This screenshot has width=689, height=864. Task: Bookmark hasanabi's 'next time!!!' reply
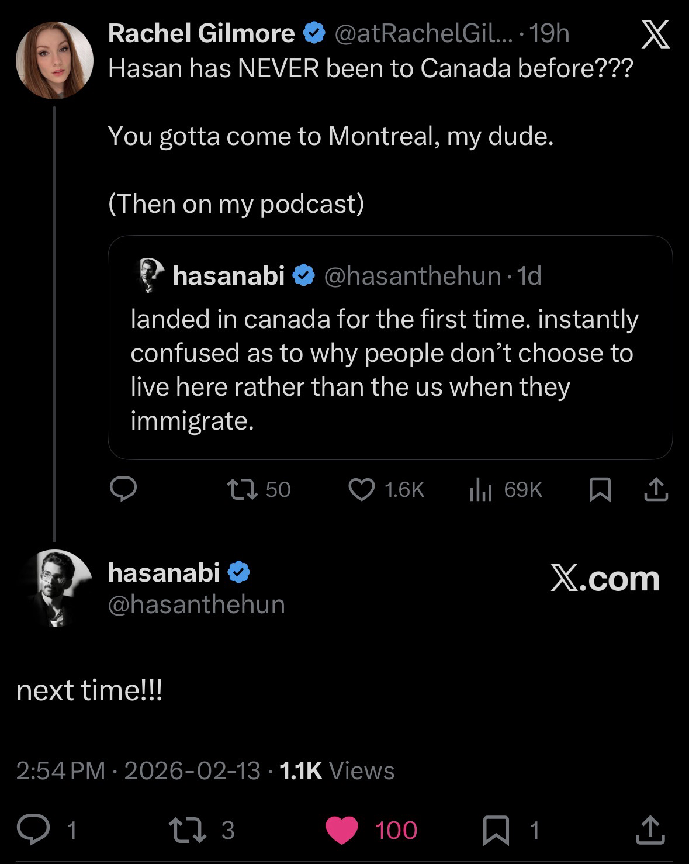click(x=495, y=831)
